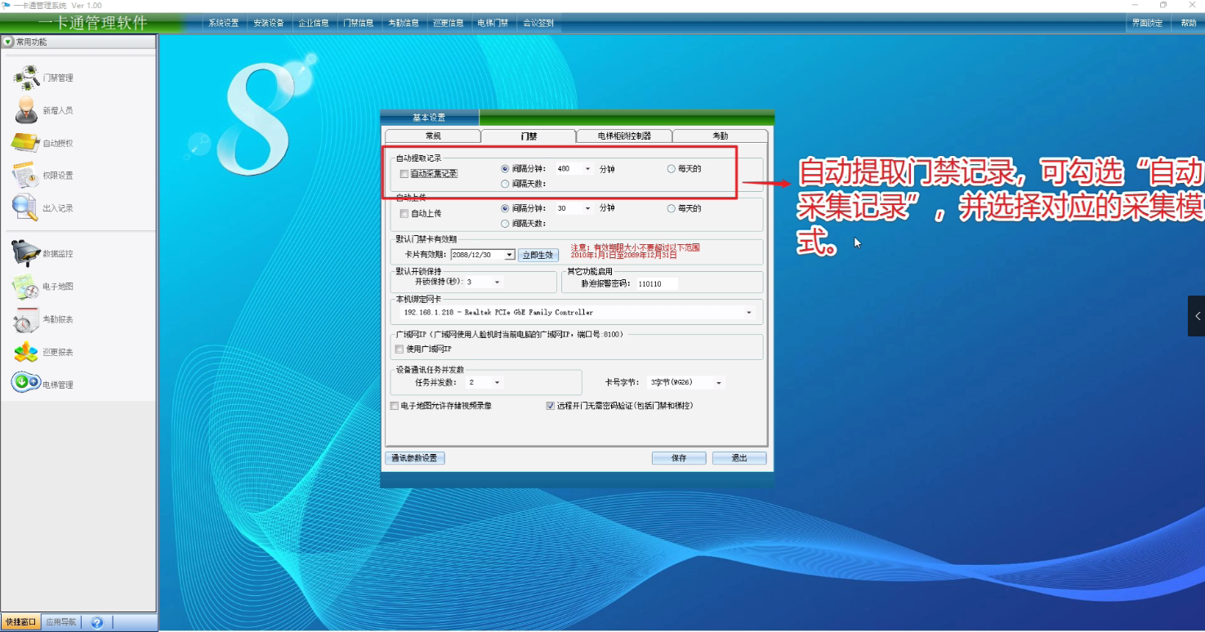Click the 退出 button

pos(739,458)
